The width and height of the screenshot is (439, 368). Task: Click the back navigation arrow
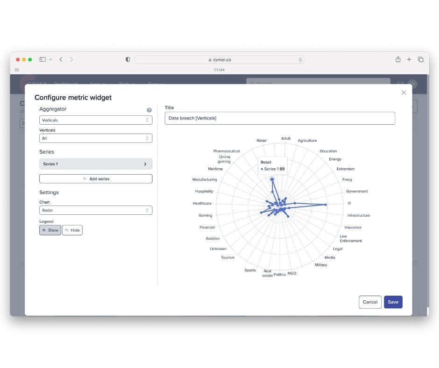coord(61,59)
